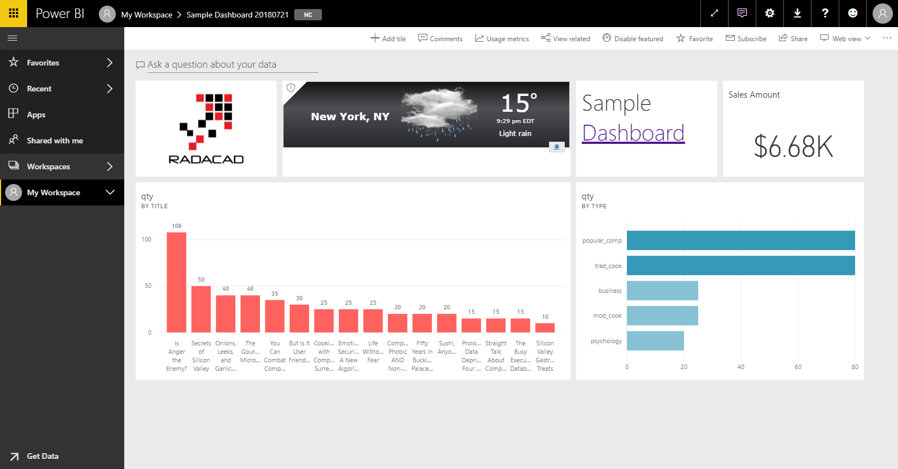
Task: Mark dashboard as Favorite
Action: click(695, 38)
